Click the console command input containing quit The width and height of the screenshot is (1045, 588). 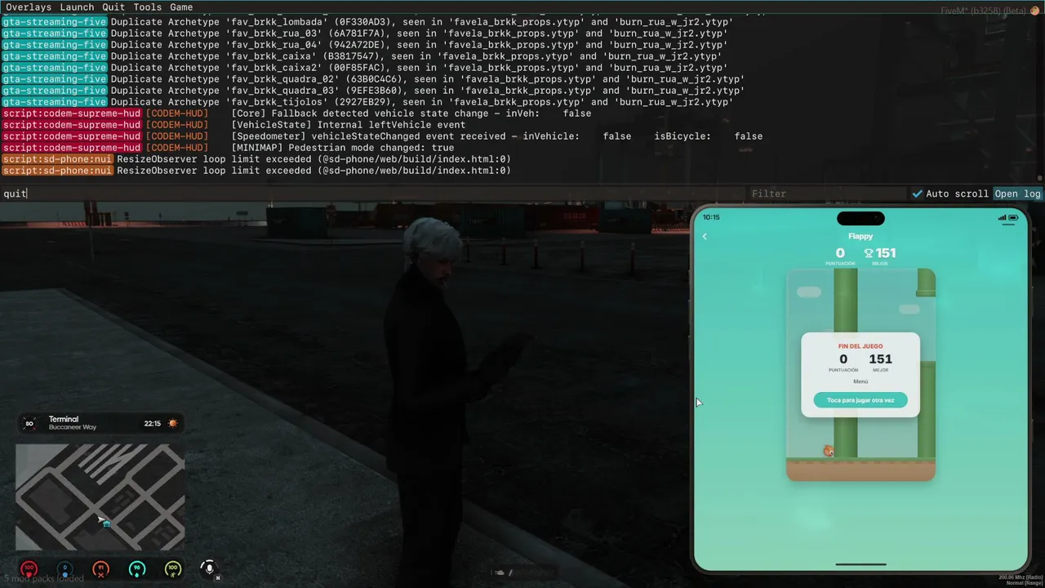[x=371, y=194]
